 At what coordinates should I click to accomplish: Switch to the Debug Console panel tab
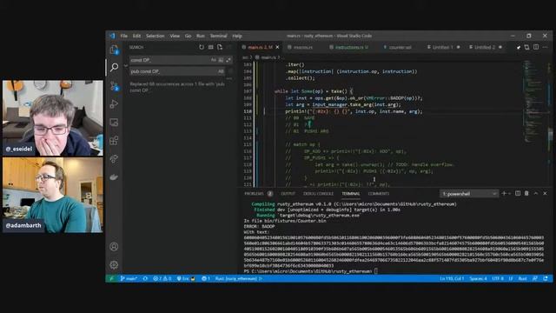(318, 194)
